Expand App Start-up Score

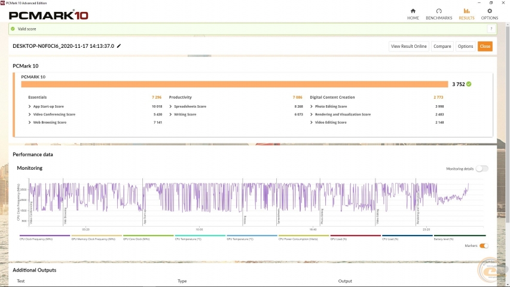(x=30, y=106)
